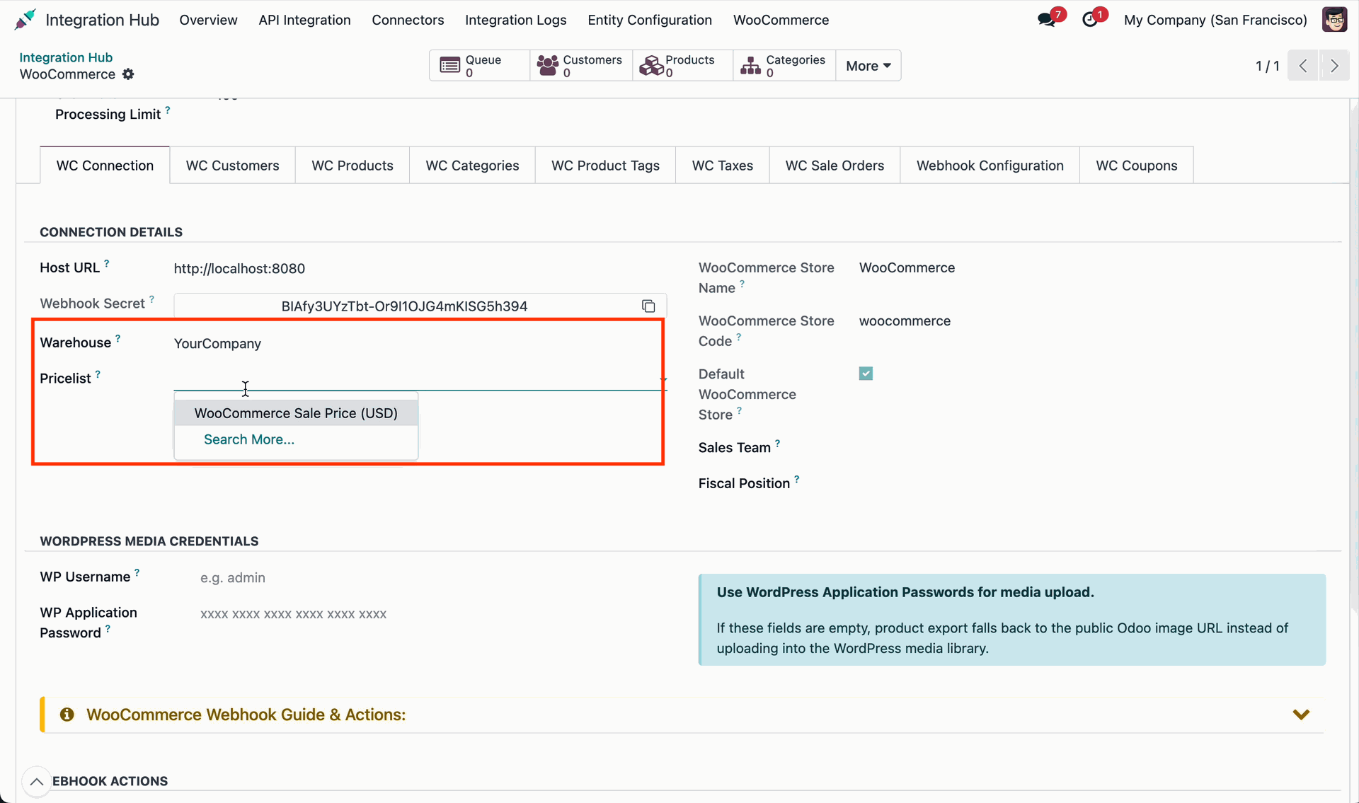Screen dimensions: 1359x803
Task: Open the Overview menu
Action: point(208,20)
